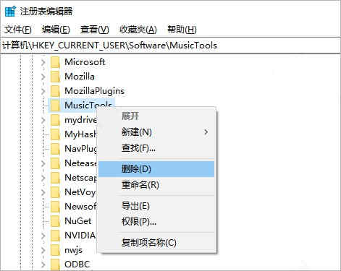Select the NuGet folder icon
Screen dimensions: 341x271
pyautogui.click(x=55, y=221)
